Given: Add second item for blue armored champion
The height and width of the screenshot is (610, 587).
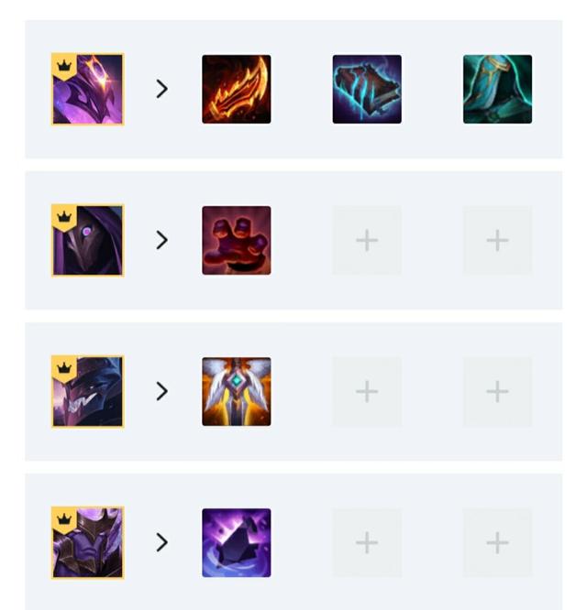Looking at the screenshot, I should 367,391.
